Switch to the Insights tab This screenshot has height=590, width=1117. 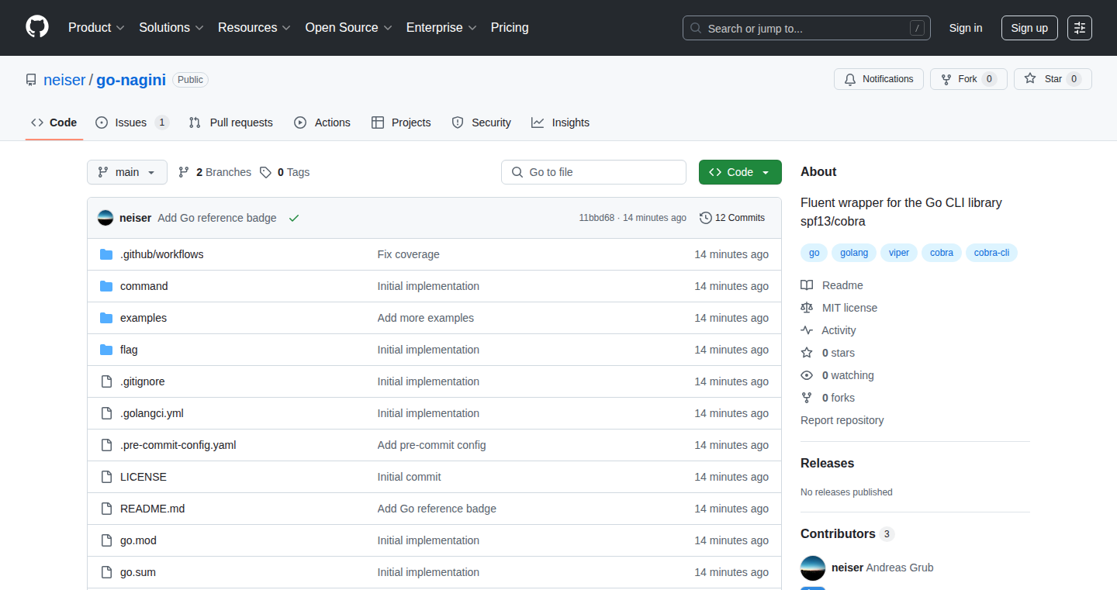560,122
